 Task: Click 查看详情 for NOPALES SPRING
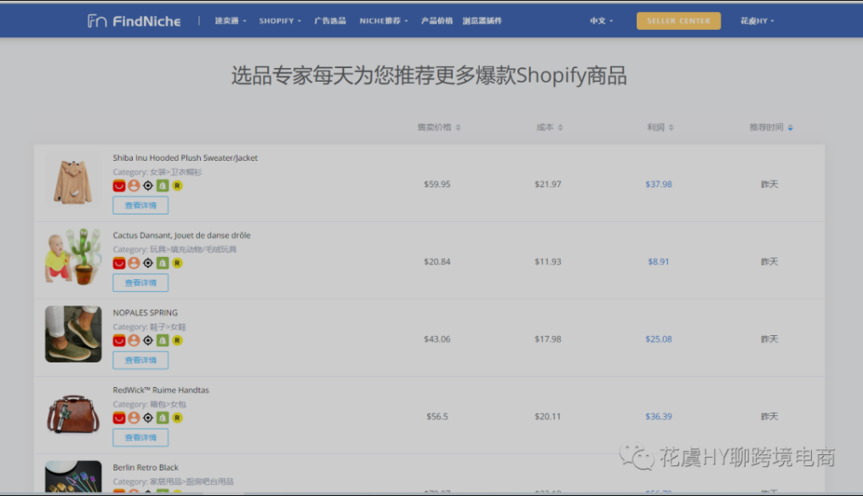tap(140, 359)
